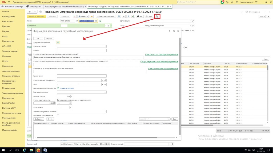Open calculator for Процент оплаты field
Screen dimensions: 273x153
(71, 96)
